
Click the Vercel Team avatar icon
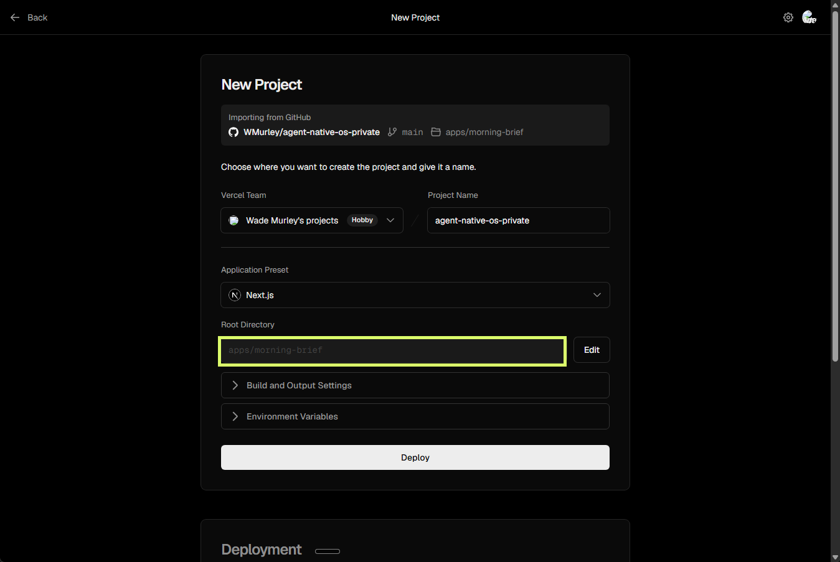pos(234,220)
